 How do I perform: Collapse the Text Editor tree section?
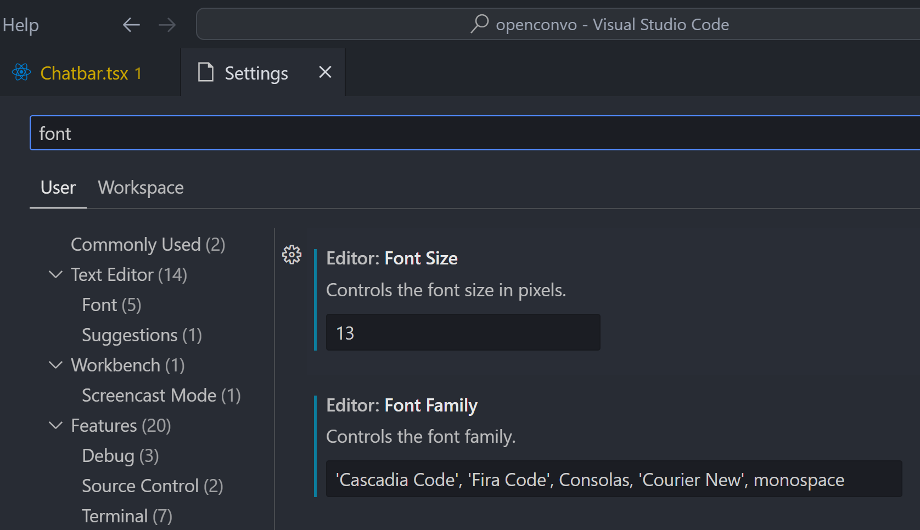(x=55, y=274)
